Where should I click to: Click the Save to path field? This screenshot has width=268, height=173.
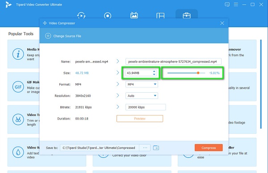(x=100, y=148)
